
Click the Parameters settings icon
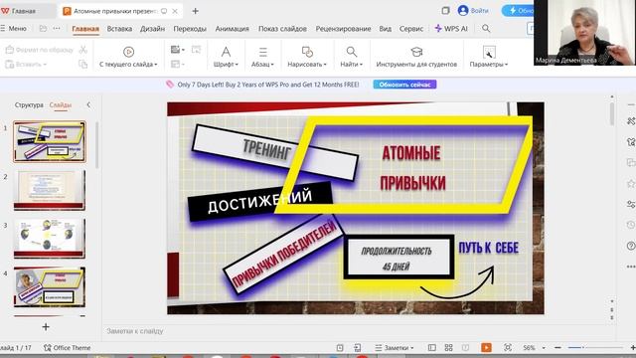click(x=489, y=52)
